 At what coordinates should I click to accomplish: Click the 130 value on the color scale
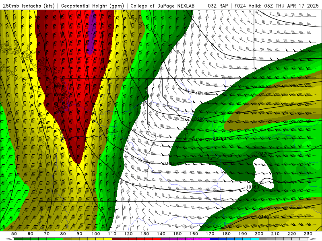tap(145, 234)
